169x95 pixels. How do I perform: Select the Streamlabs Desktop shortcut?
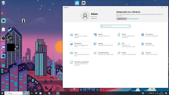(3, 22)
